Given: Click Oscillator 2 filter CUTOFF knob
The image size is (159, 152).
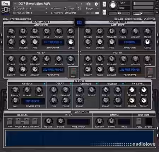Looking at the screenshot, I should point(88,70).
